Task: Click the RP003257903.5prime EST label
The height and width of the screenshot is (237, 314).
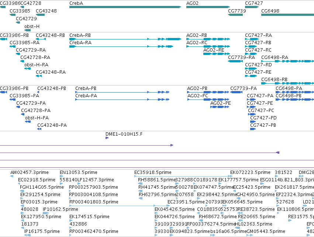Action: (x=93, y=187)
